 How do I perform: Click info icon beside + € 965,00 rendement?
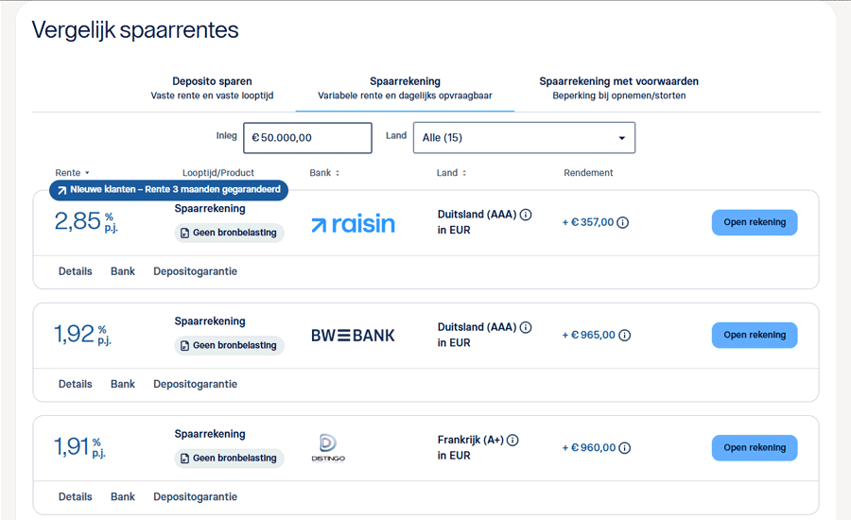[x=624, y=336]
